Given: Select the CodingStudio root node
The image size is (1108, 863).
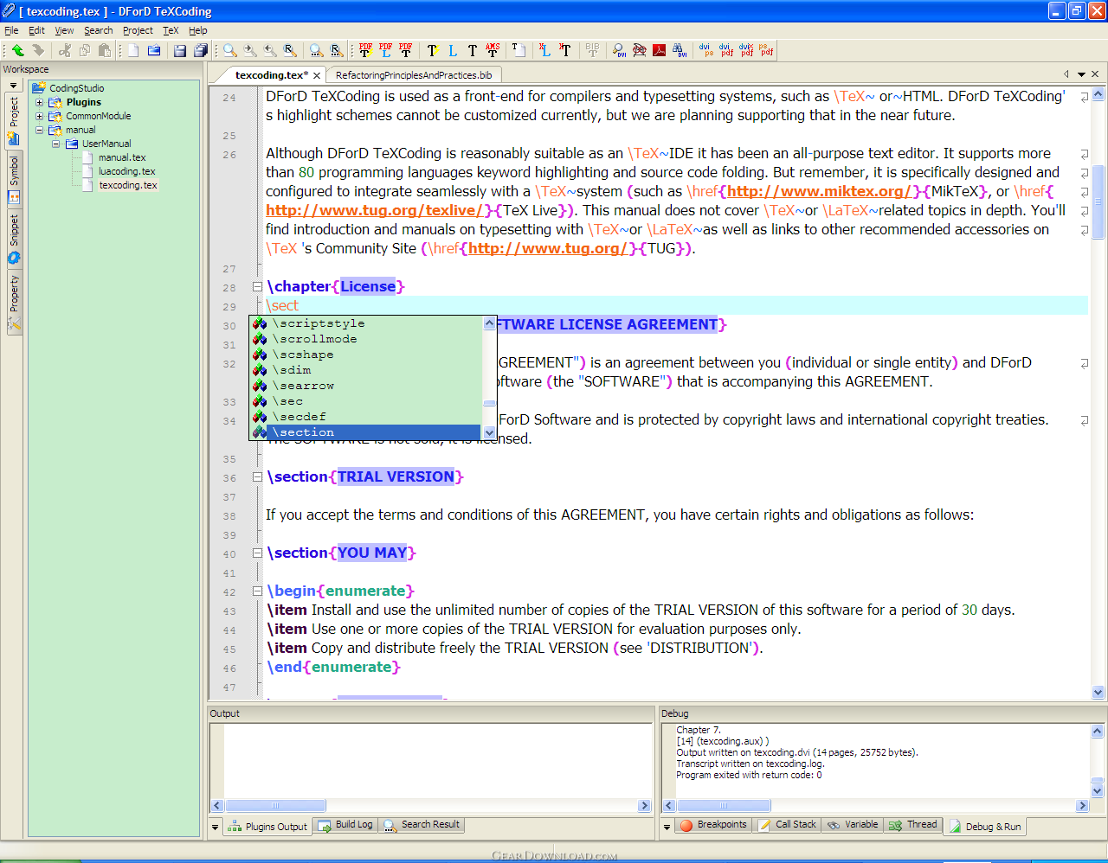Looking at the screenshot, I should pyautogui.click(x=76, y=88).
